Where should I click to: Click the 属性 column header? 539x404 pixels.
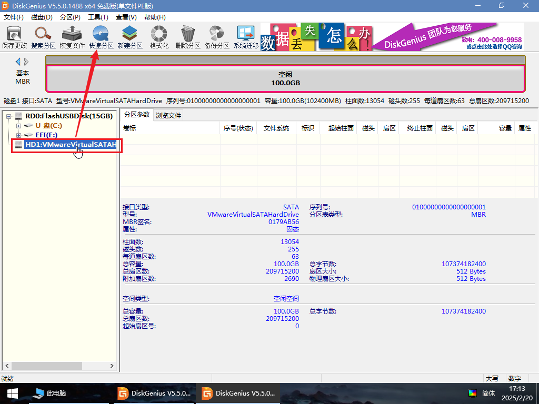coord(525,128)
